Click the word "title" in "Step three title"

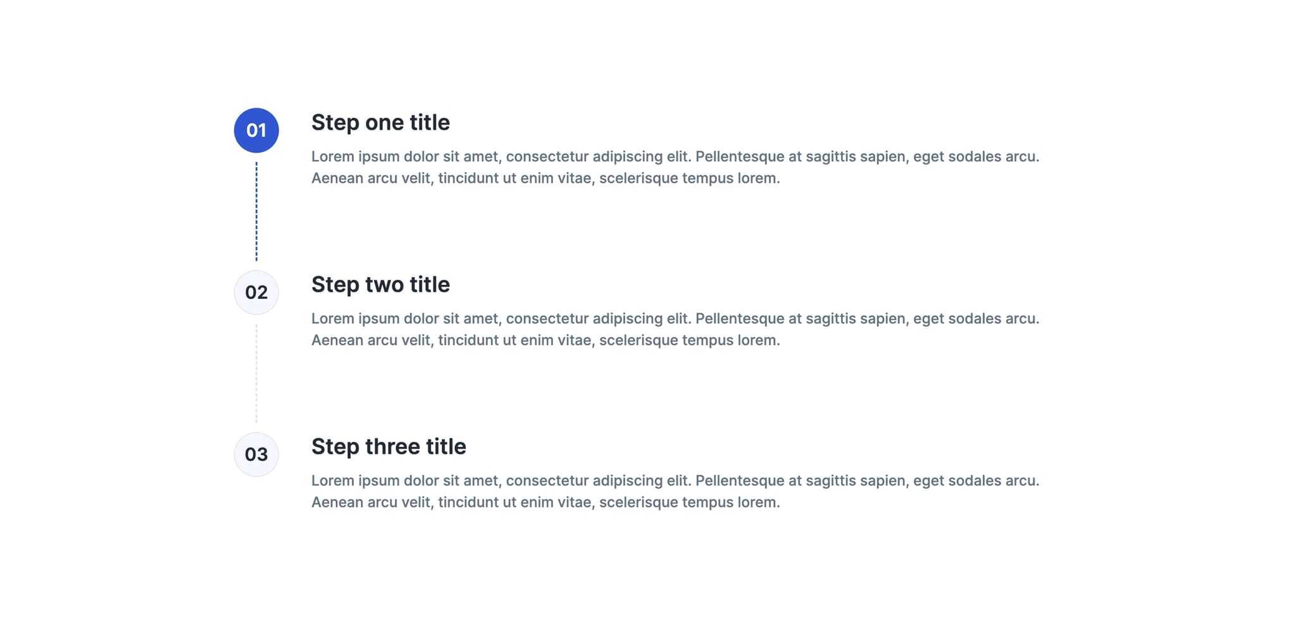tap(445, 447)
